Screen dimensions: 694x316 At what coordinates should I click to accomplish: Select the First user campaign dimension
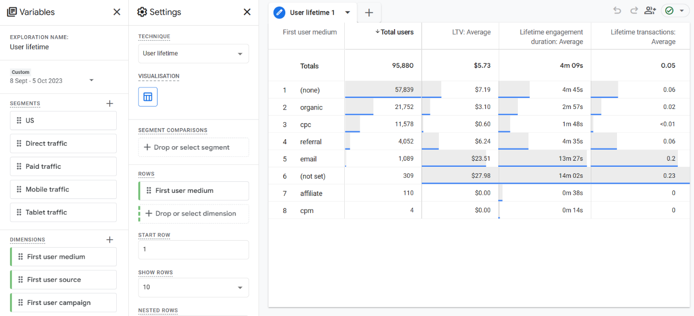(63, 302)
